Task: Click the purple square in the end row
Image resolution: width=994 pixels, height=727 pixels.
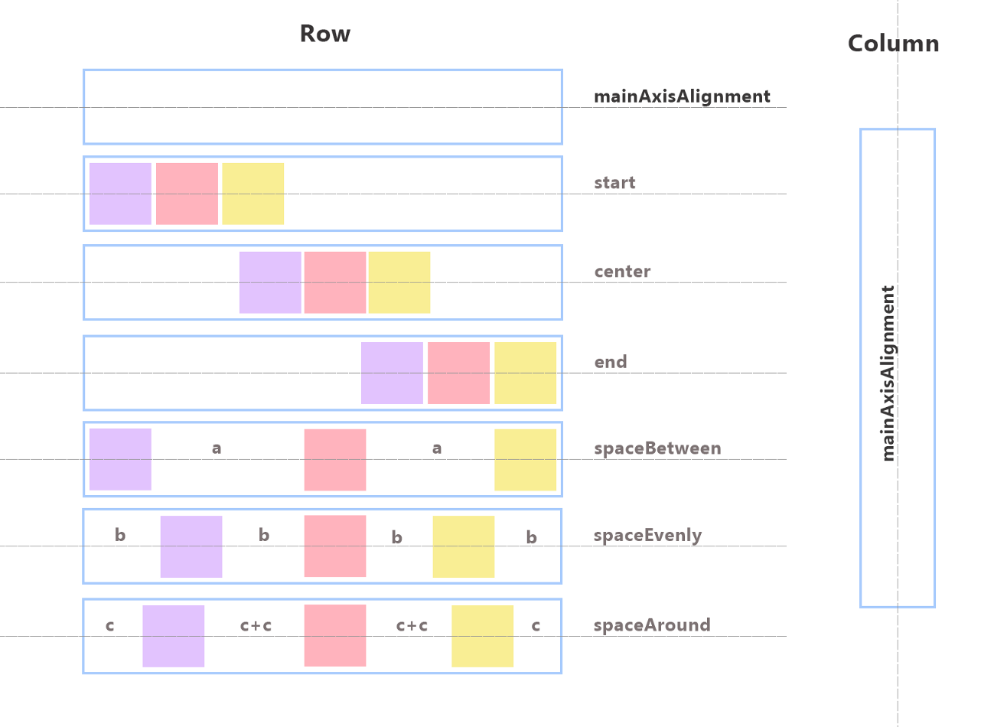Action: point(392,373)
